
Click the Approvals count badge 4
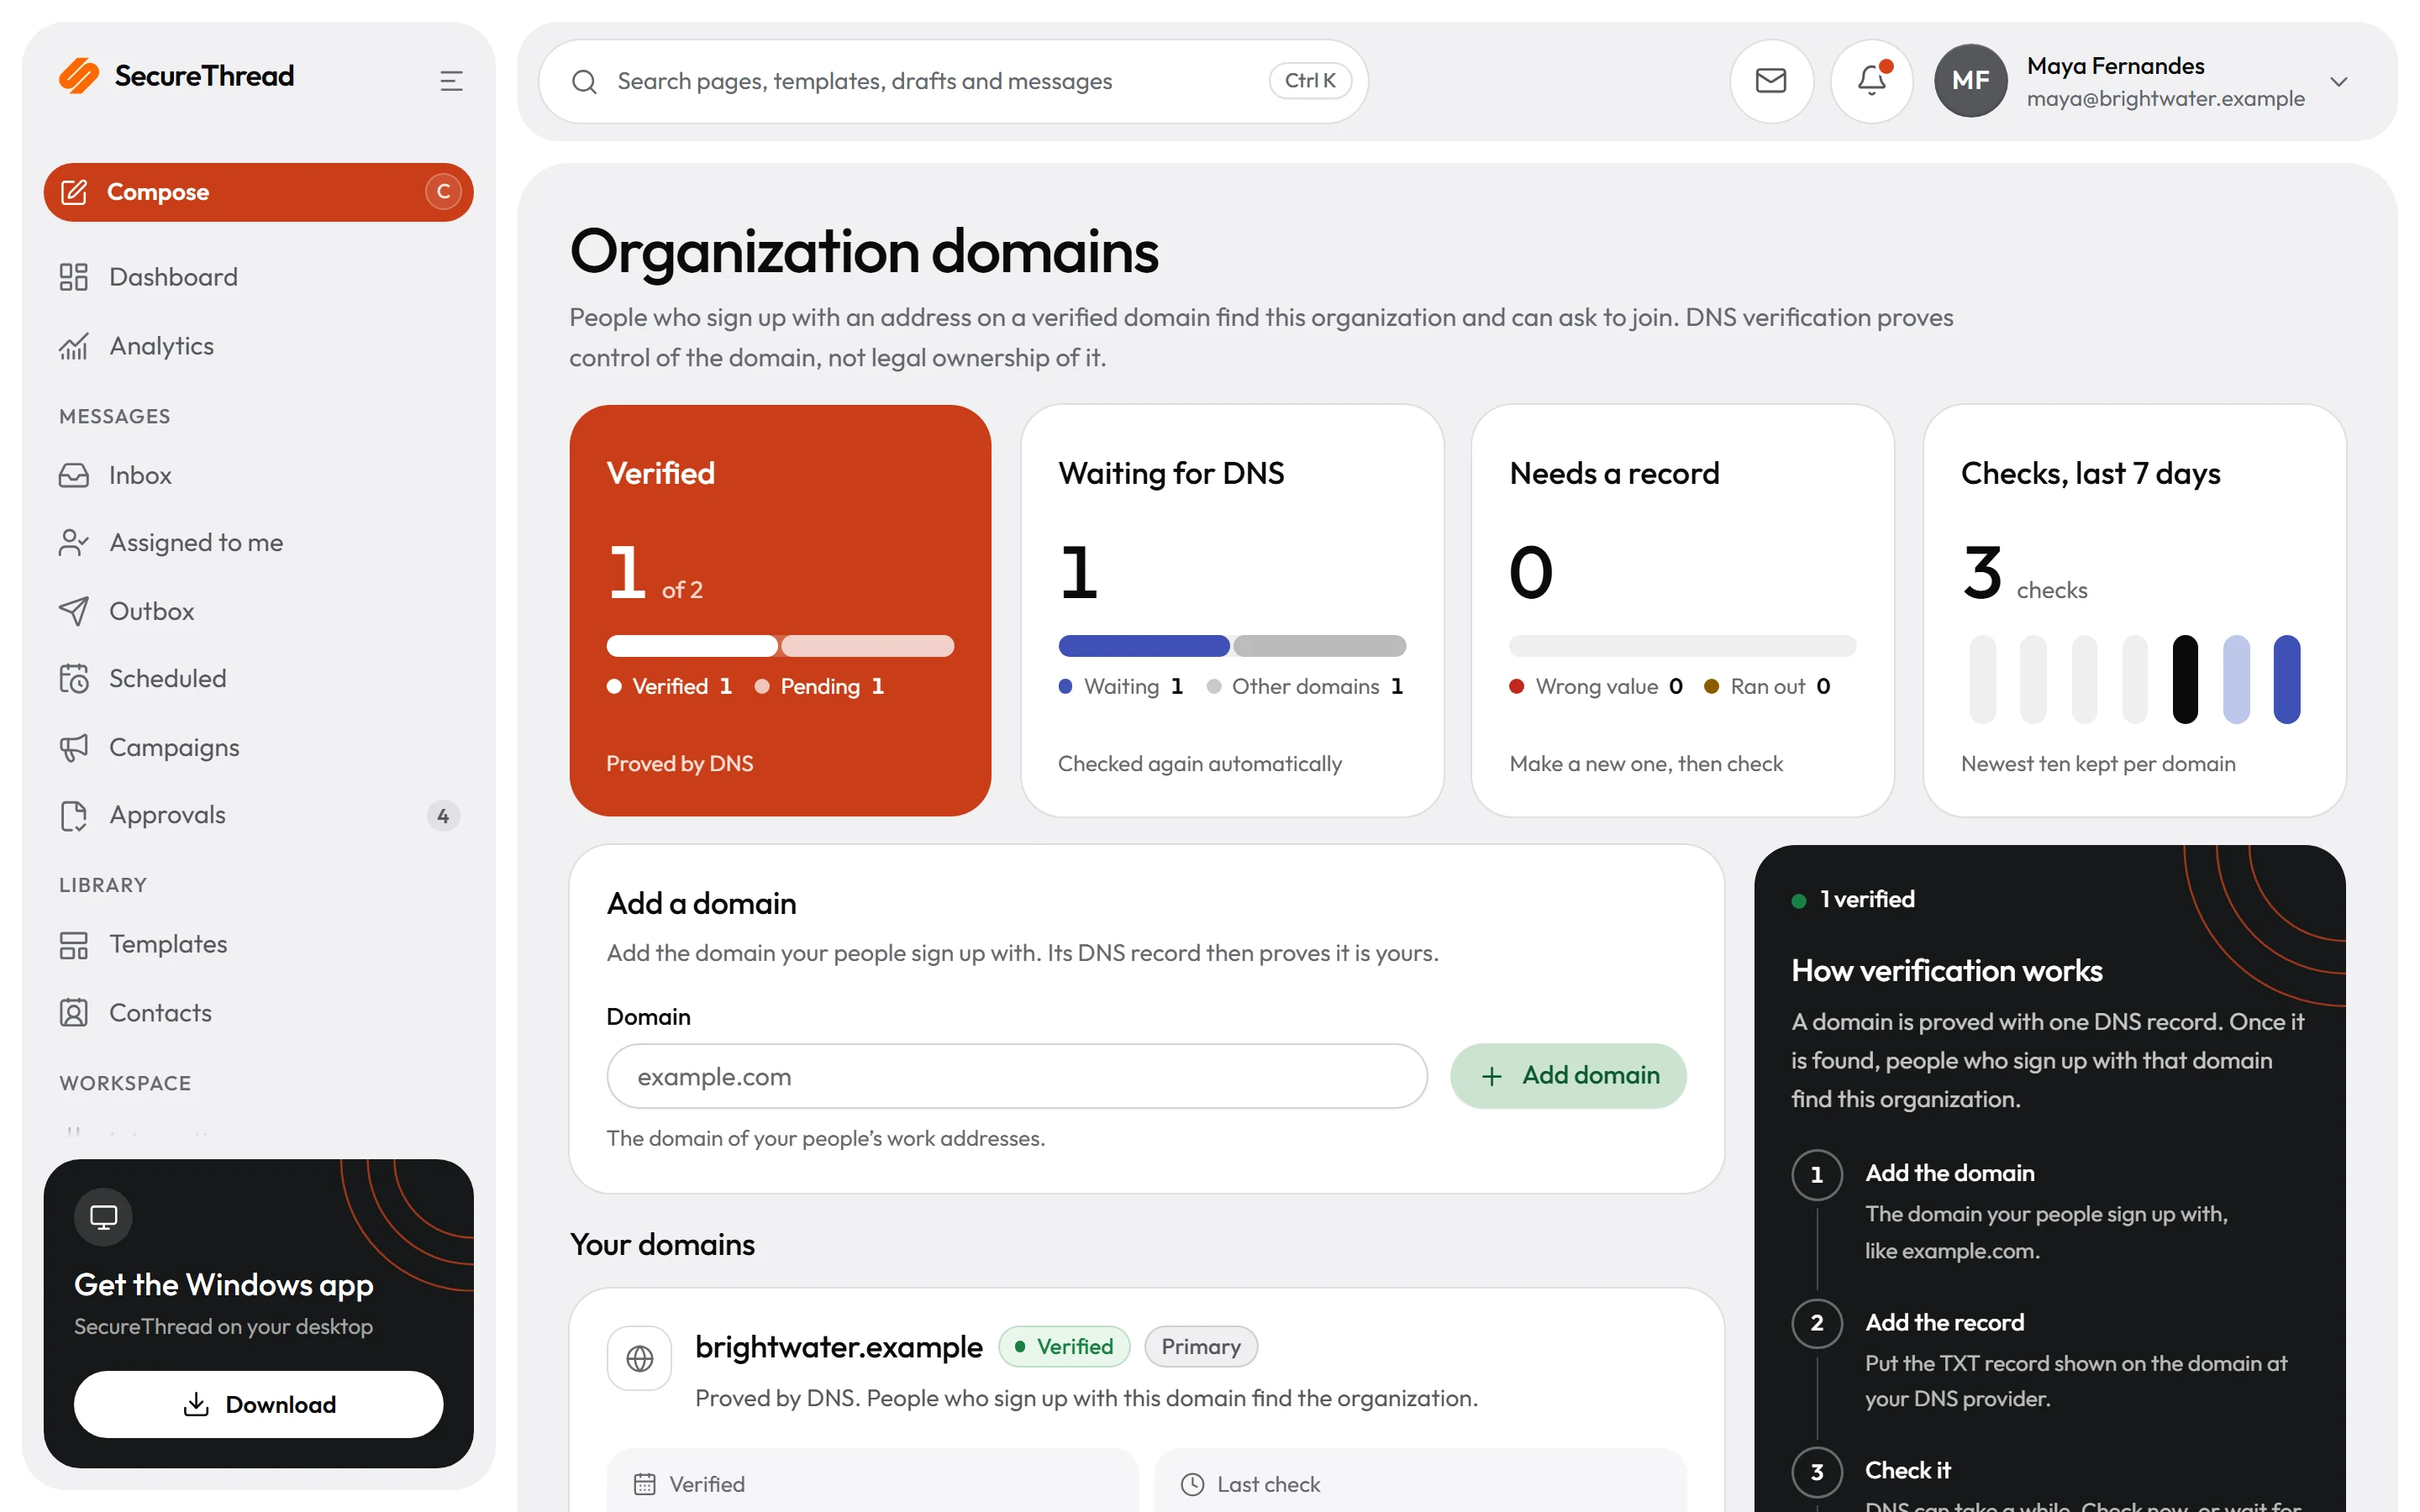[x=442, y=815]
